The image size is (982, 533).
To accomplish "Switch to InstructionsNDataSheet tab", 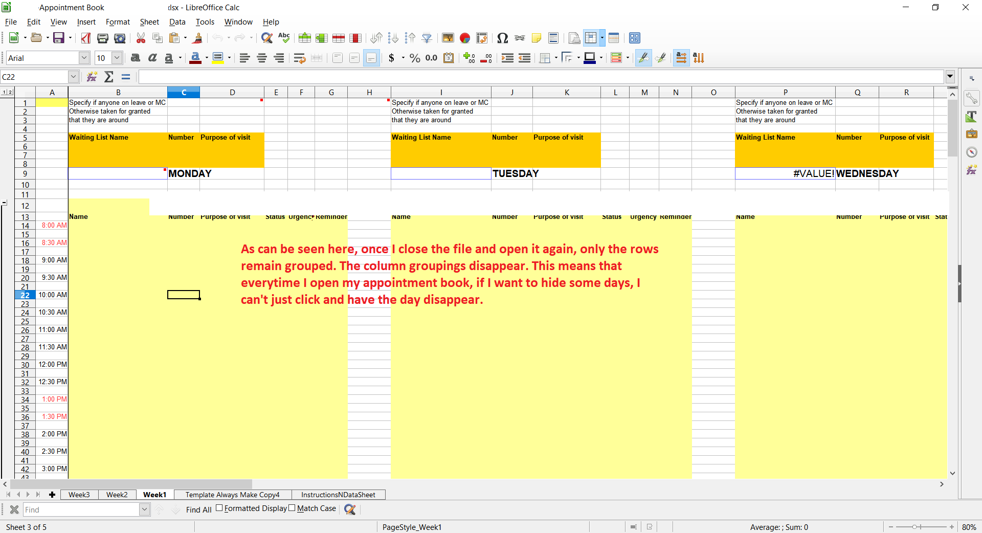I will [x=338, y=495].
